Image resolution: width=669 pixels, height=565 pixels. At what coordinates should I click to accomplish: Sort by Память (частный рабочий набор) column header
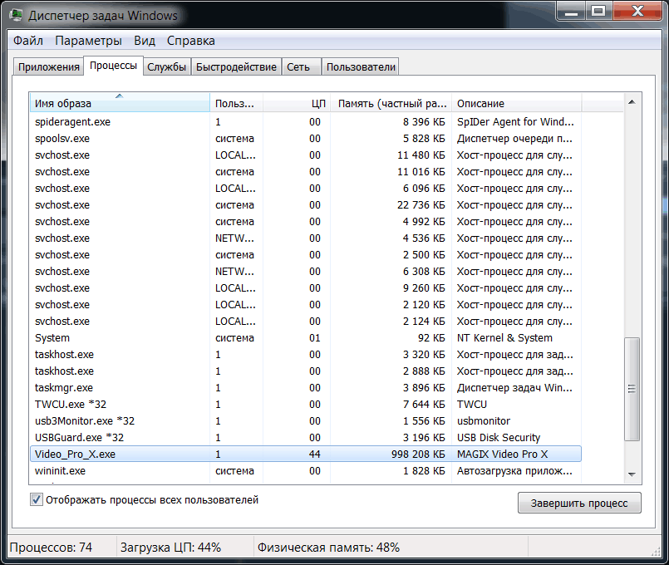click(391, 103)
